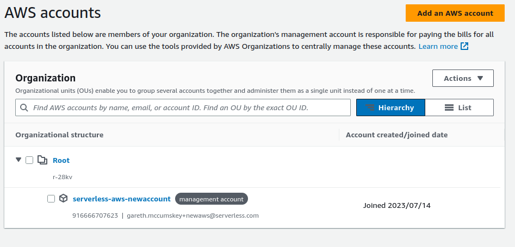Viewport: 515px width, 247px height.
Task: Open the Learn more link
Action: (x=438, y=46)
